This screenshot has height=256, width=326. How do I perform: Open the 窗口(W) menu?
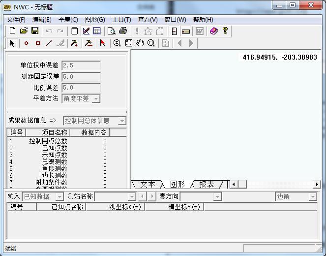pyautogui.click(x=175, y=20)
